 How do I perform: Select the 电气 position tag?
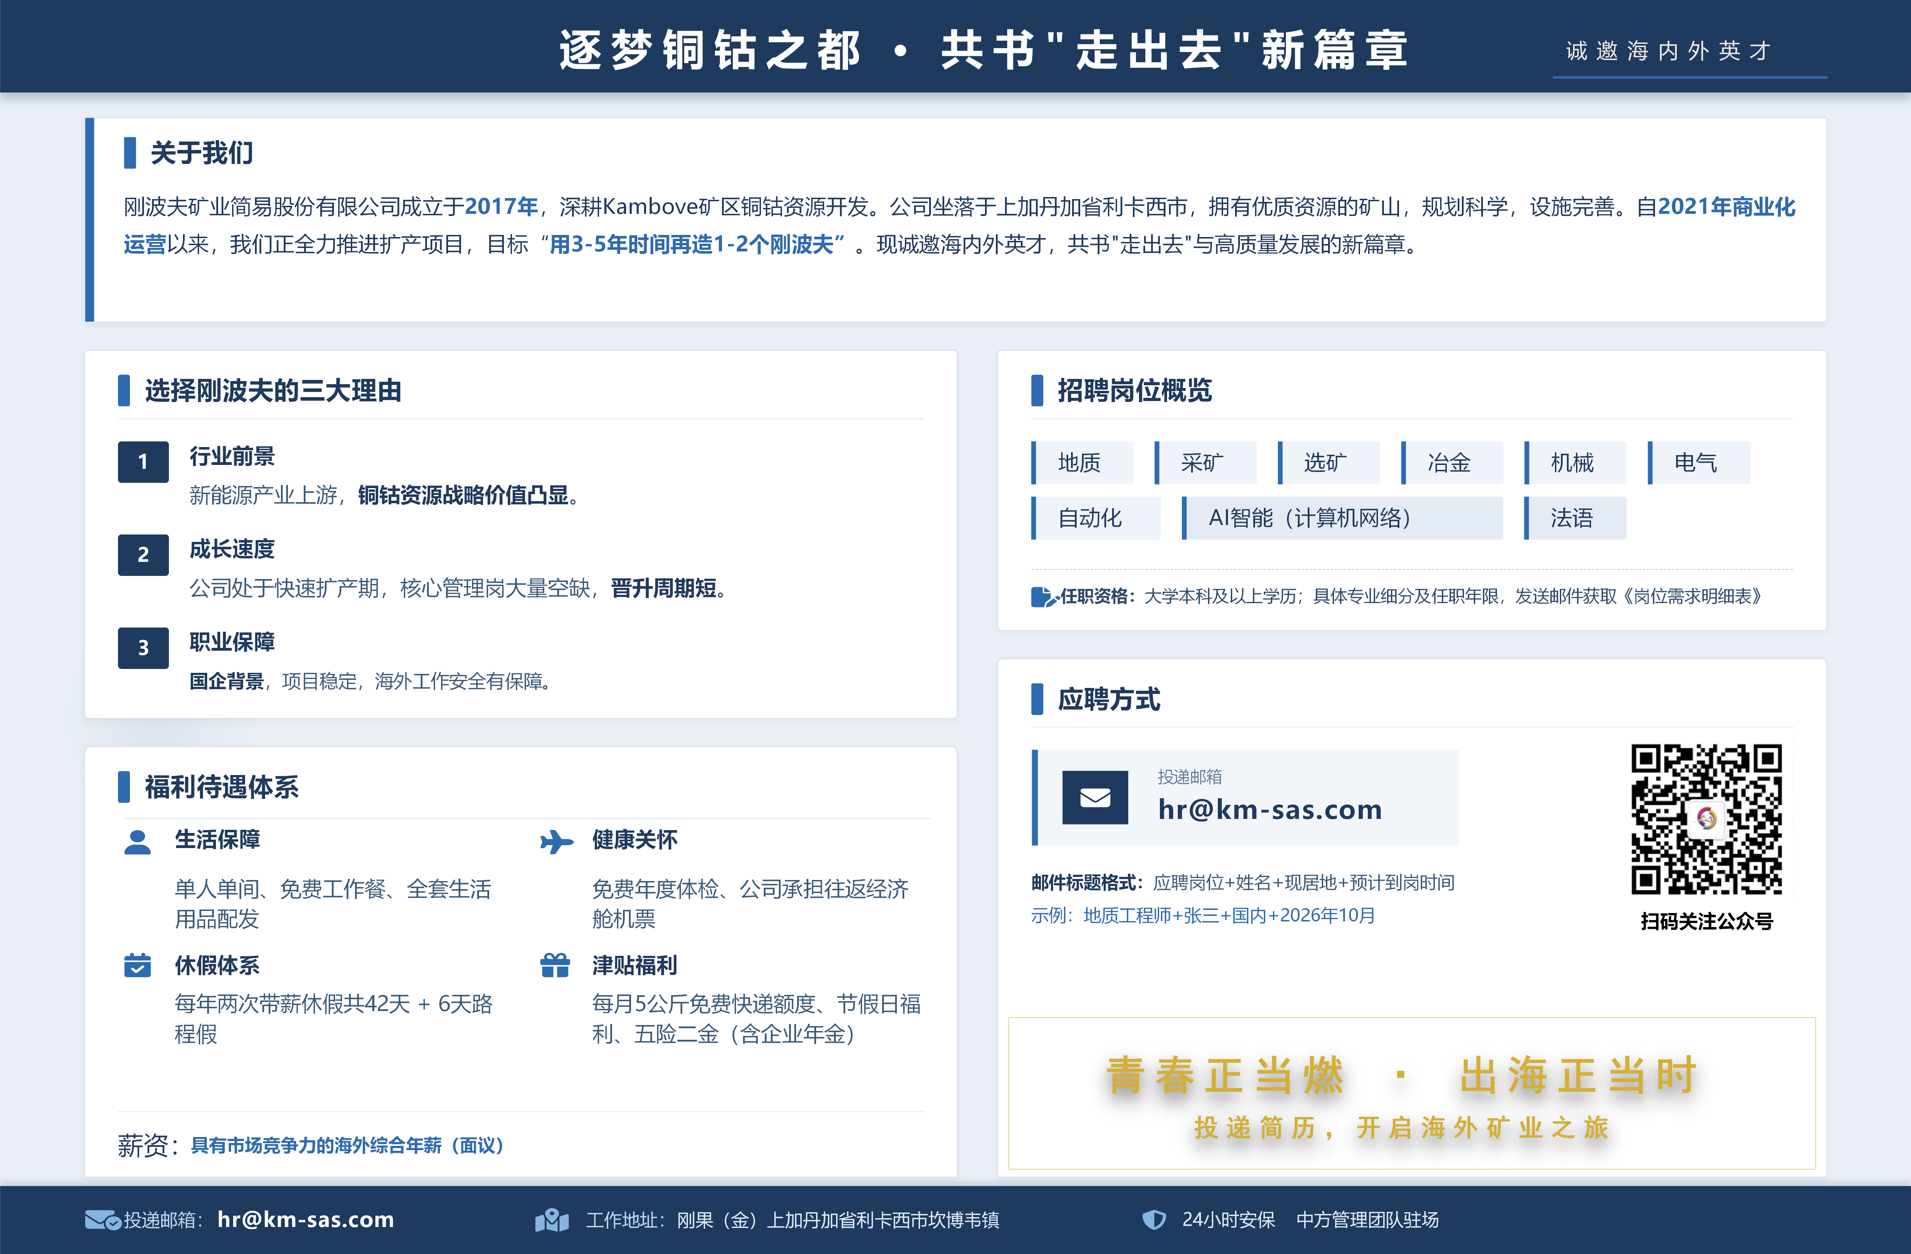point(1698,462)
